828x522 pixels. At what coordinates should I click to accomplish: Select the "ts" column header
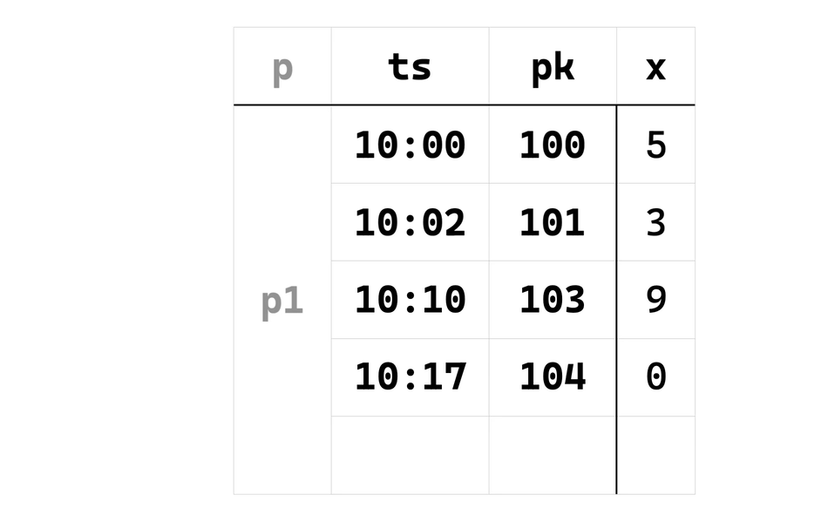click(x=410, y=67)
